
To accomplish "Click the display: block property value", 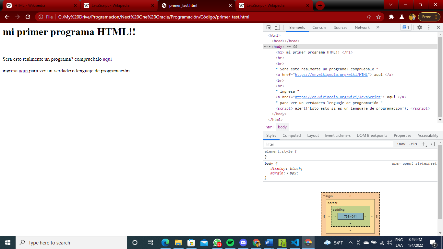I will pyautogui.click(x=296, y=169).
